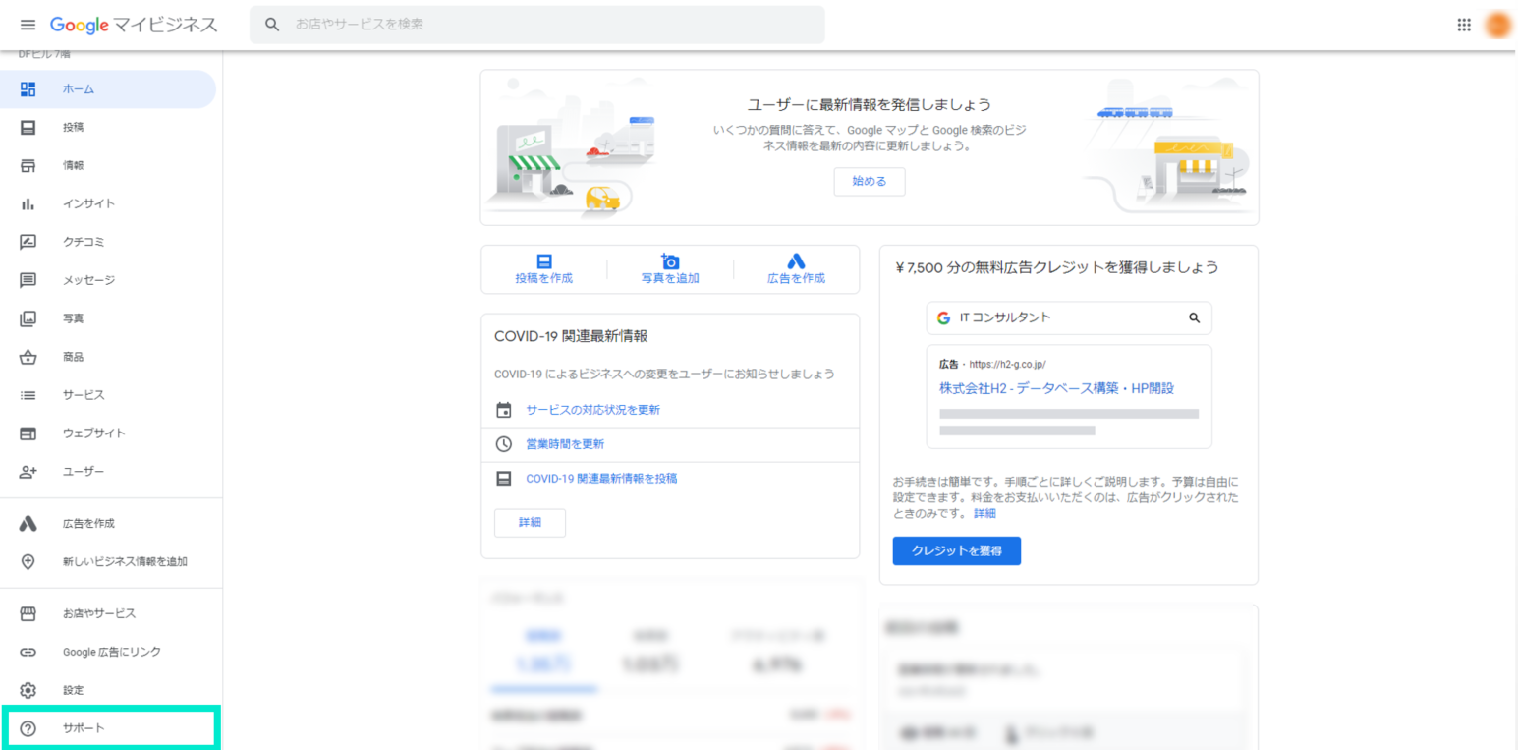Click the Google マイビジネス logo
This screenshot has height=750, width=1518.
[x=134, y=25]
